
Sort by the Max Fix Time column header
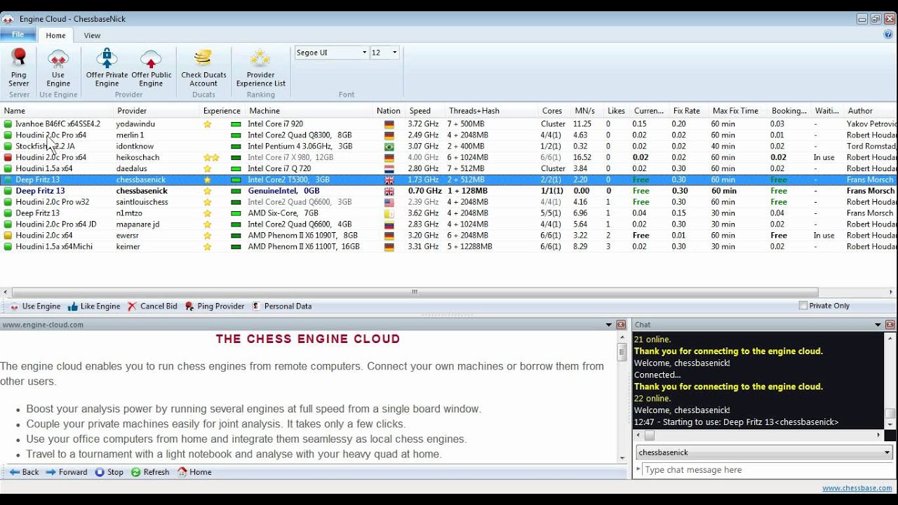(738, 111)
